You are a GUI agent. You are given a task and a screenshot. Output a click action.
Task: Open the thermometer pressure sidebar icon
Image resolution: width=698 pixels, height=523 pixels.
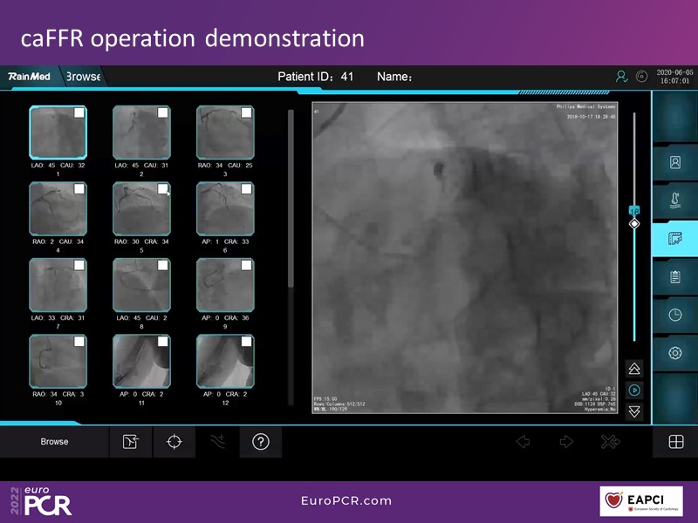[x=674, y=200]
